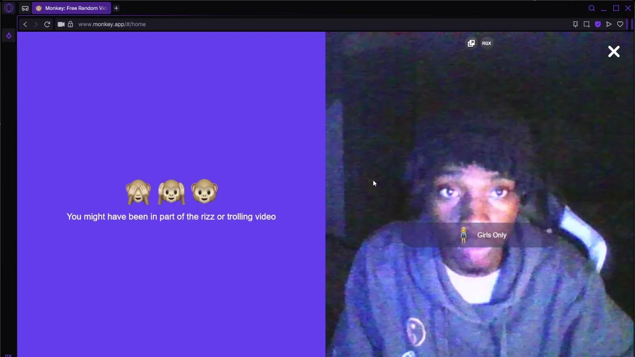Select the Girls Only filter

coord(479,235)
